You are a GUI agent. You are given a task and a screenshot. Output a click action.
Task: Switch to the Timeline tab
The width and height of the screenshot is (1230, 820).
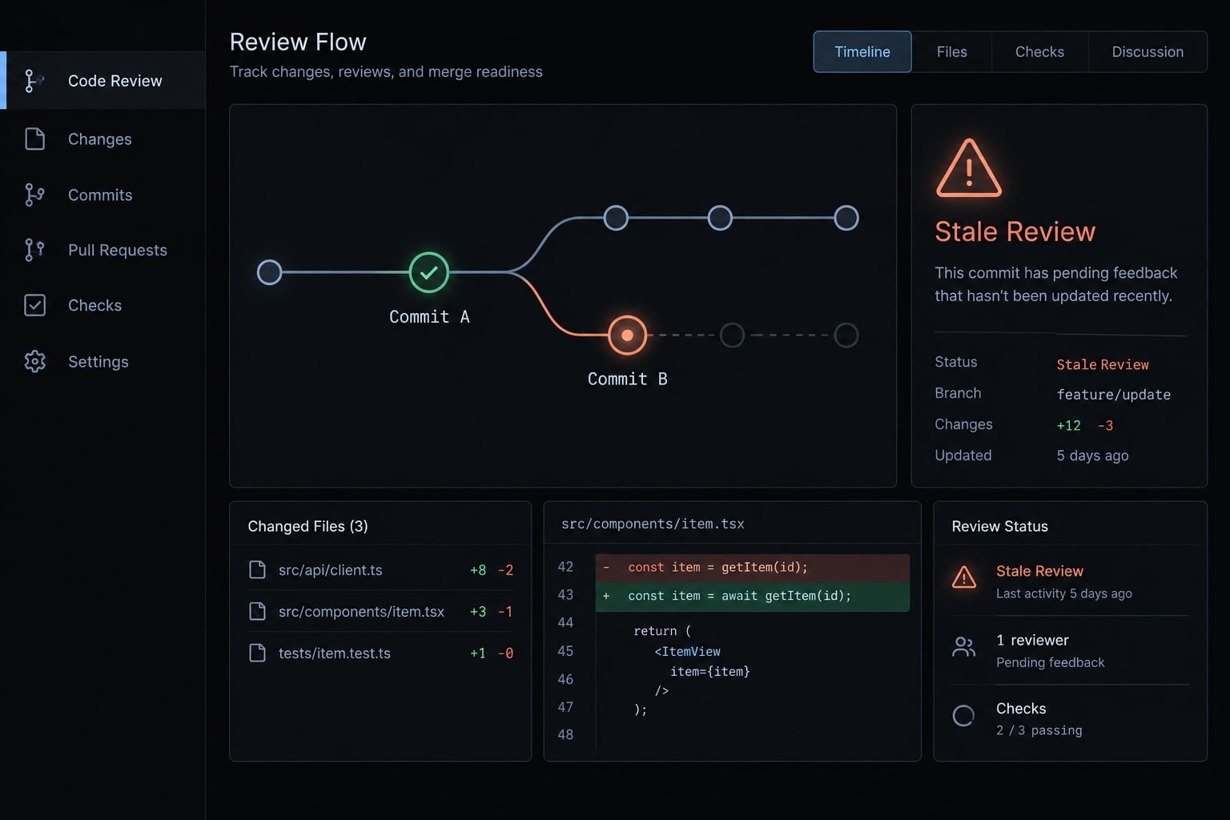point(862,52)
